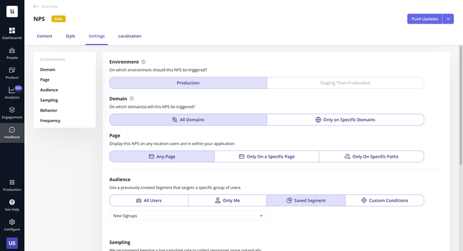Go back to Overview

[46, 6]
